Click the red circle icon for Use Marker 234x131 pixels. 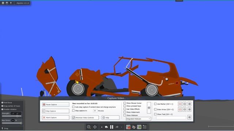tap(180, 104)
